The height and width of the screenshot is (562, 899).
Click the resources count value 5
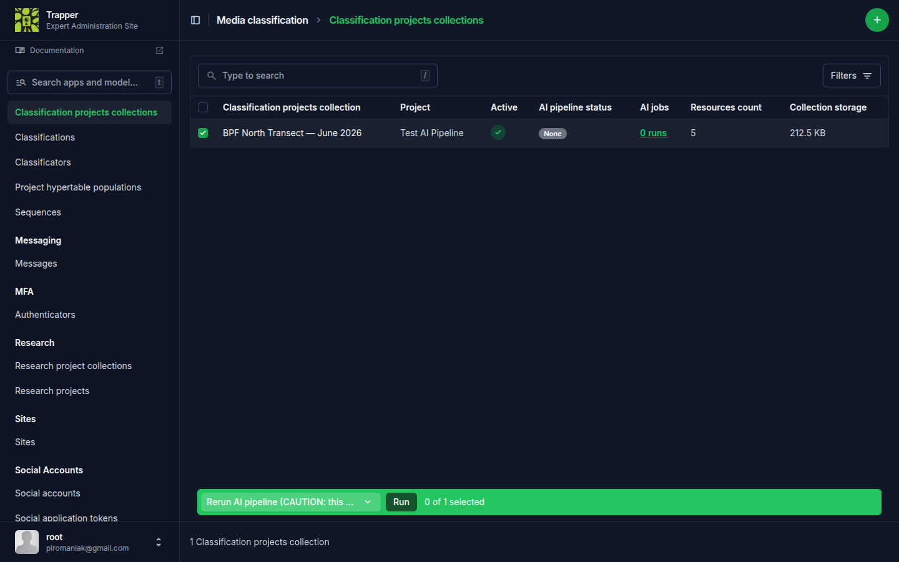(693, 133)
